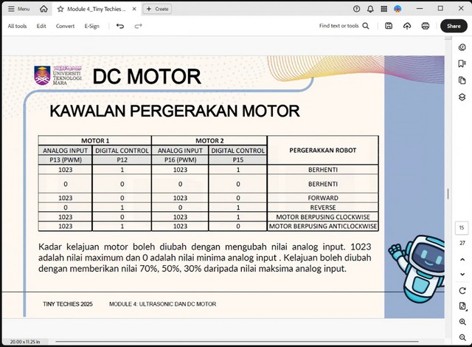
Task: Open the bookmarks panel in right sidebar
Action: (462, 63)
